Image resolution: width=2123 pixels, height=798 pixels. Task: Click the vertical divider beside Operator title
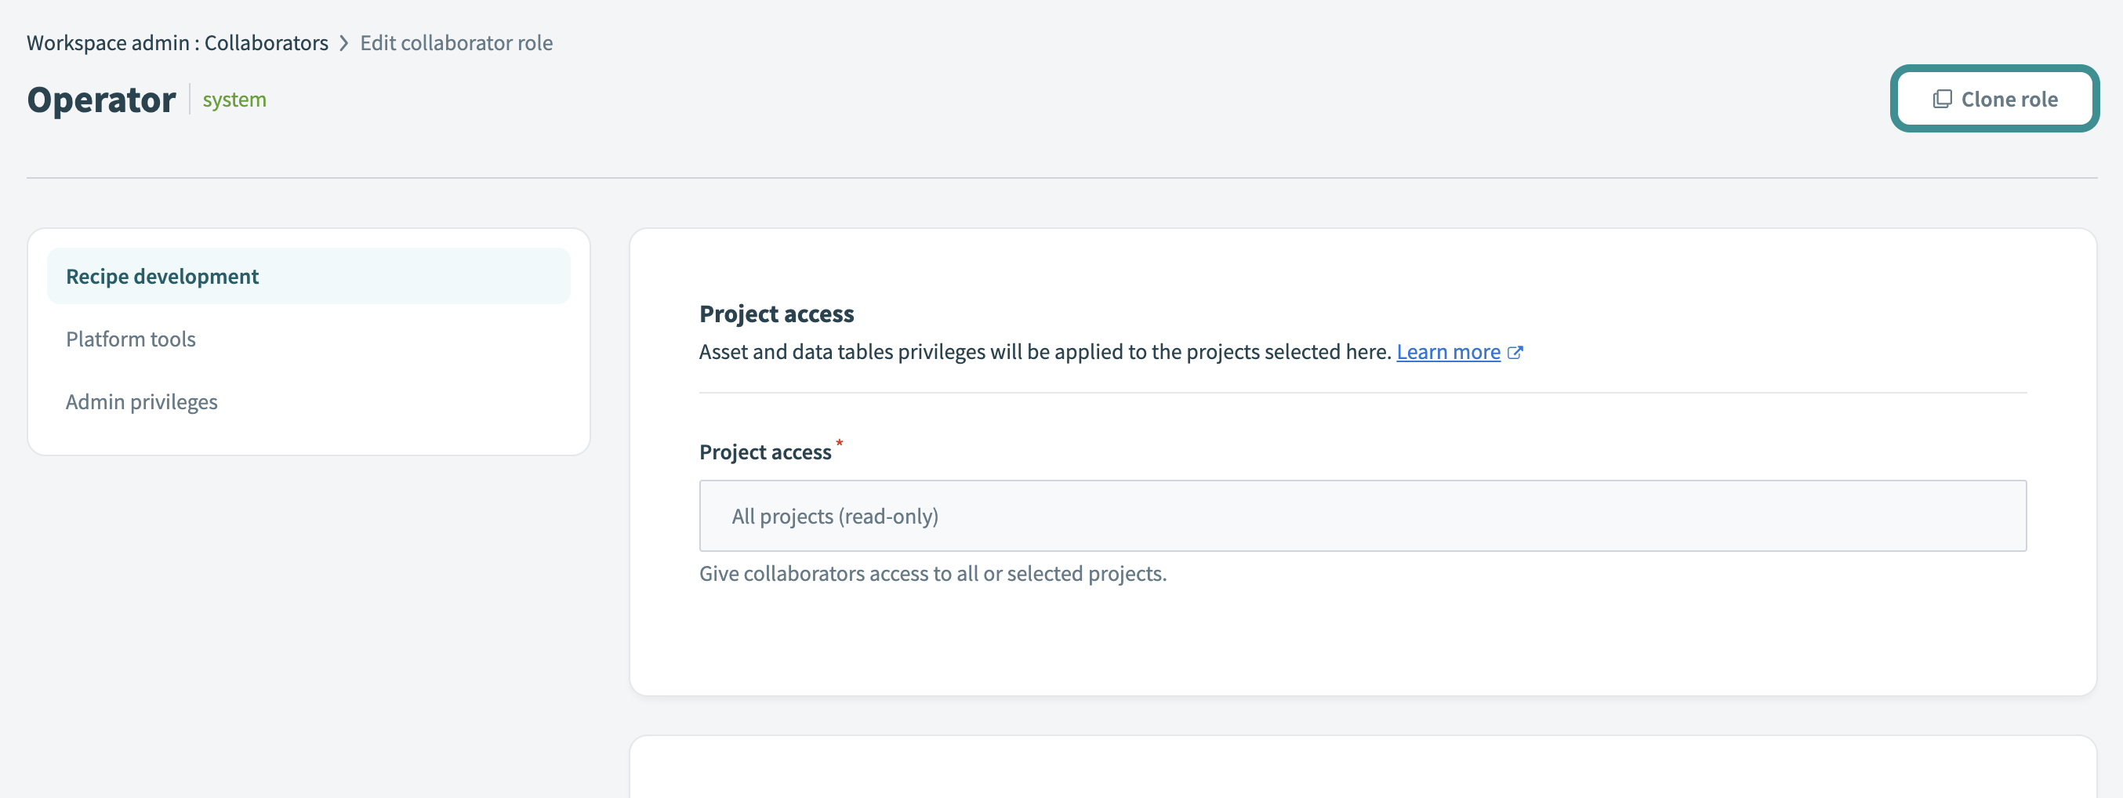190,100
